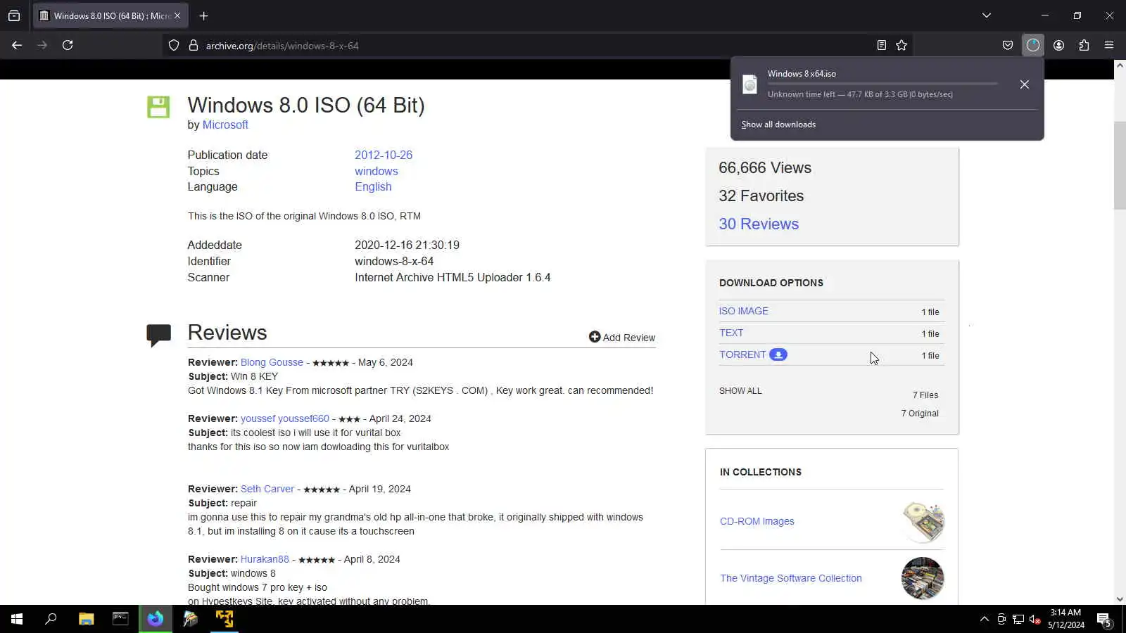
Task: Go back to previous page
Action: [x=17, y=45]
